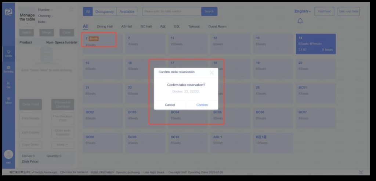
Task: Select the Available filter
Action: [x=127, y=11]
